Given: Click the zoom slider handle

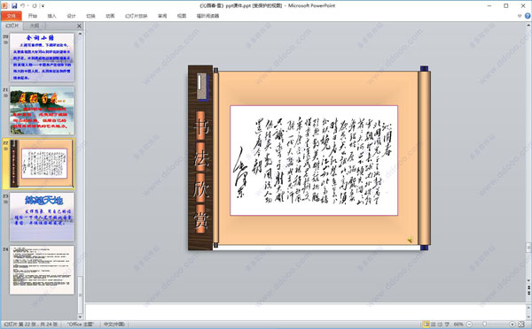Looking at the screenshot, I should [x=485, y=325].
